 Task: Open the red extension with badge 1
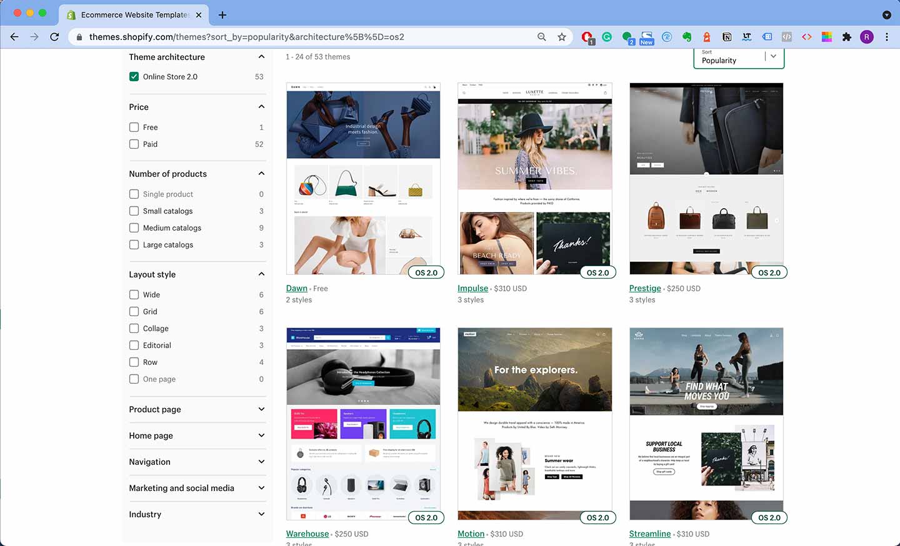point(587,37)
